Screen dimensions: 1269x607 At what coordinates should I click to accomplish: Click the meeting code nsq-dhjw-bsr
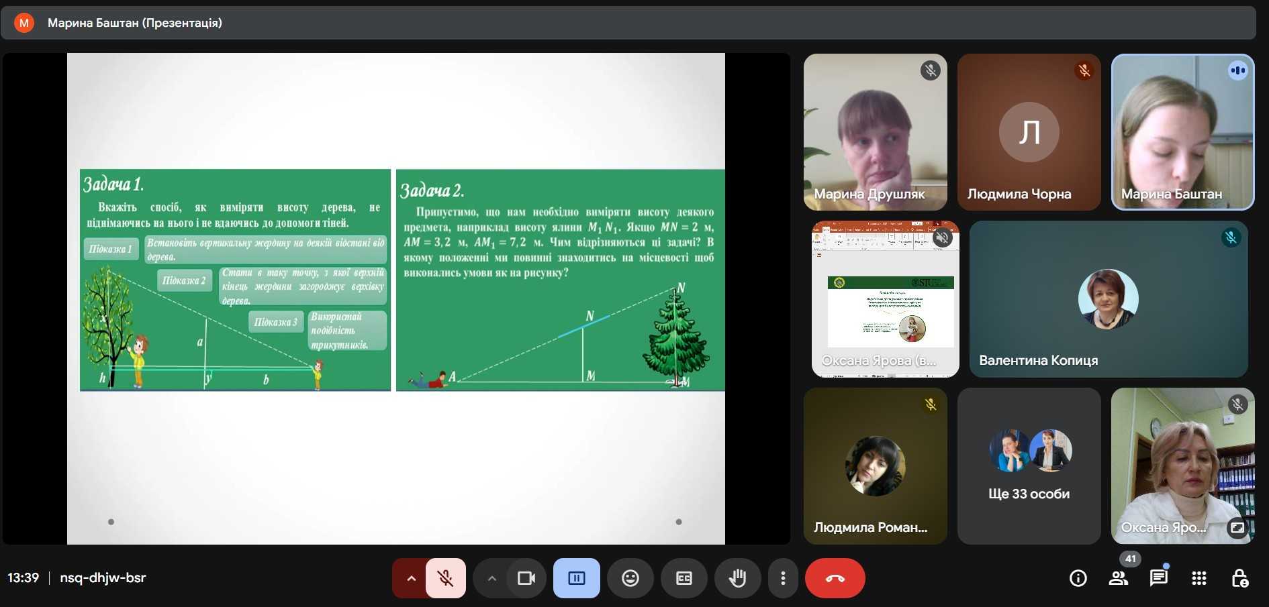tap(103, 578)
